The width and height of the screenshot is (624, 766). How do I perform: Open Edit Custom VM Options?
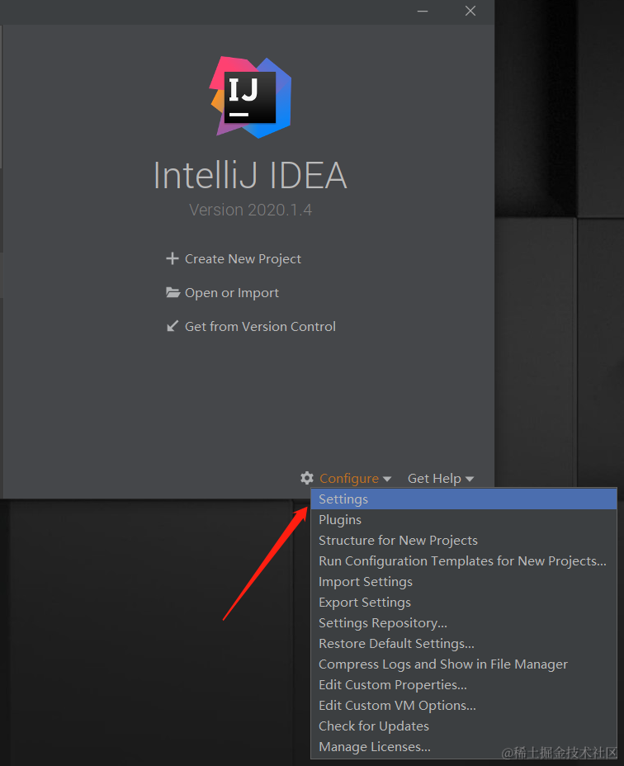coord(464,706)
